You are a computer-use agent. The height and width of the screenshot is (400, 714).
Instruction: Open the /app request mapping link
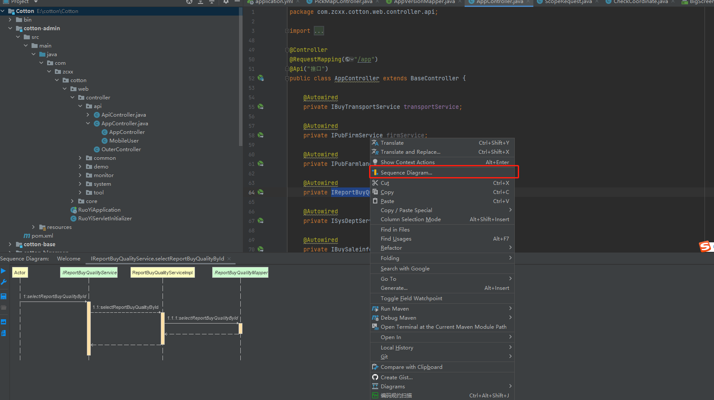click(x=365, y=60)
